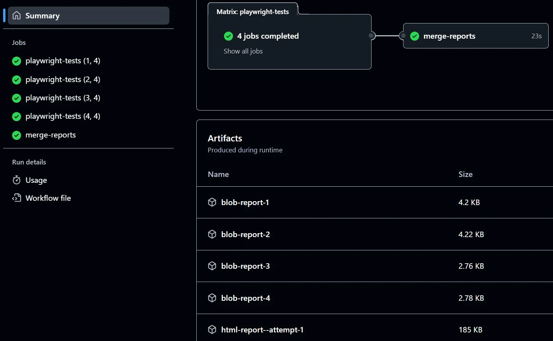Open the Summary tab in sidebar
Screen dimensions: 553x341
(x=88, y=16)
